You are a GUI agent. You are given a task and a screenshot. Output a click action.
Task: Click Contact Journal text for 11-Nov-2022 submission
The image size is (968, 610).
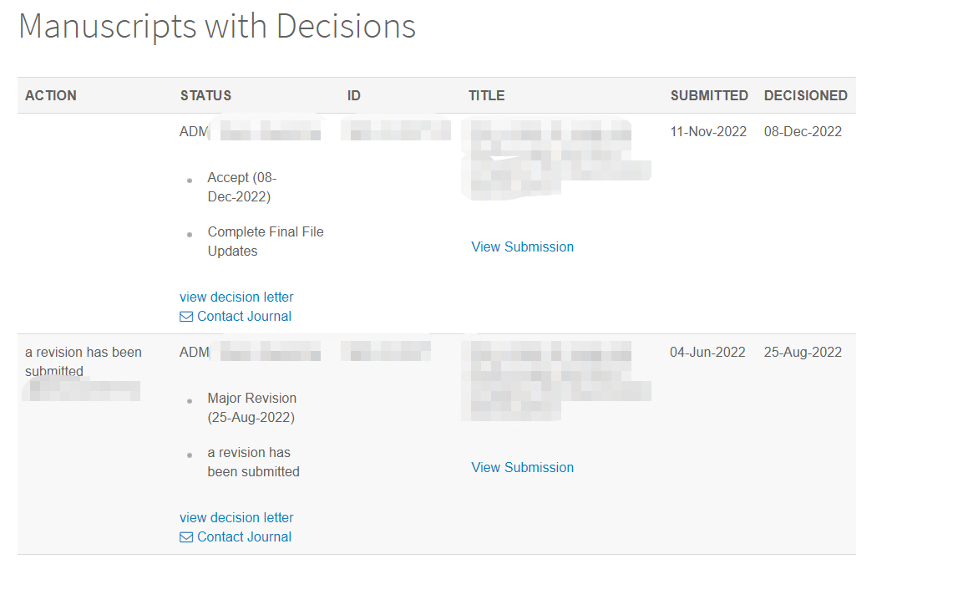click(244, 317)
